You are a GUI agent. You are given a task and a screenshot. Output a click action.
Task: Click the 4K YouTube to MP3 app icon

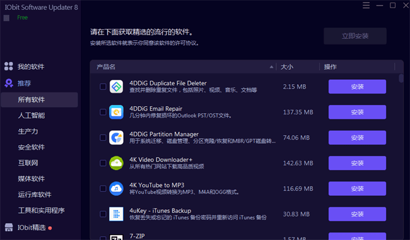coord(116,188)
